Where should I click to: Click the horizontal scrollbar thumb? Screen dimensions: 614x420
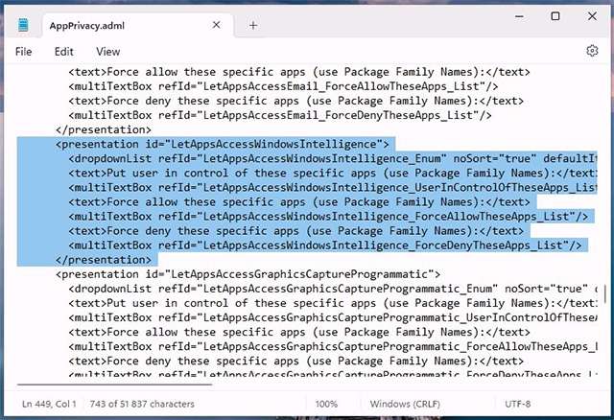(115, 385)
